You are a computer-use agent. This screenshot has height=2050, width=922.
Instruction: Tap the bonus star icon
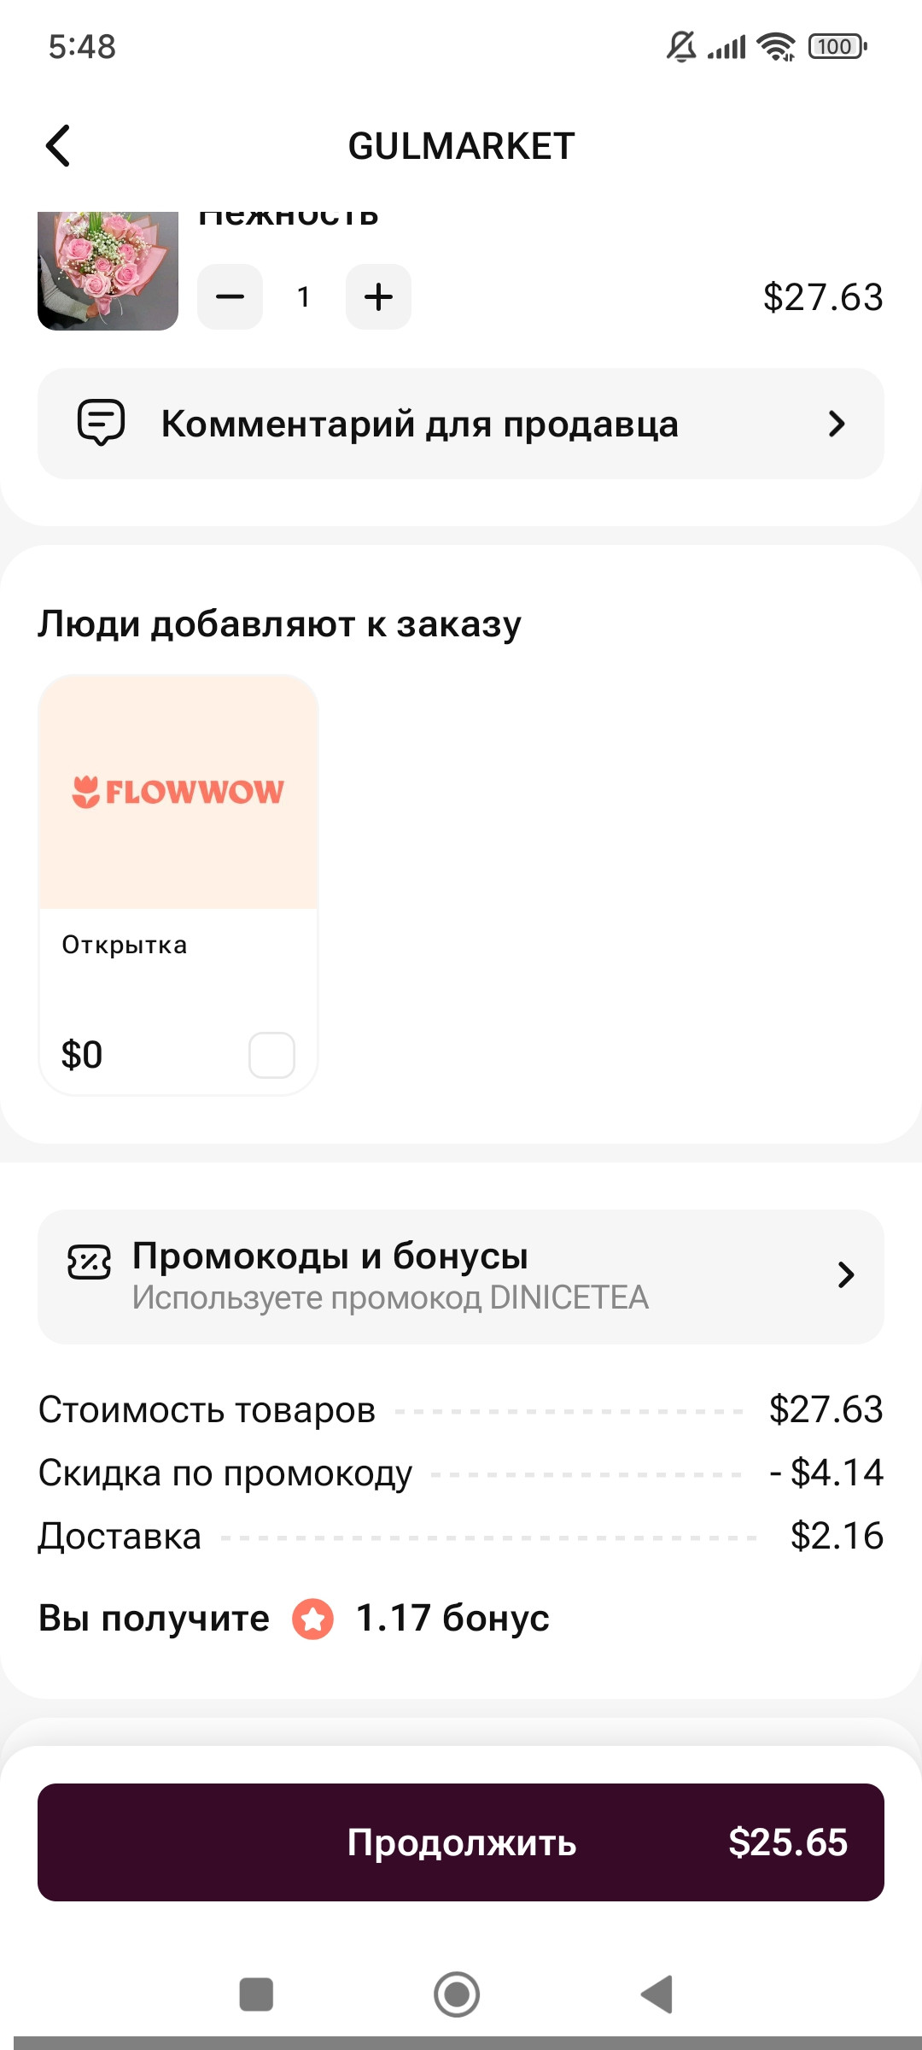312,1619
